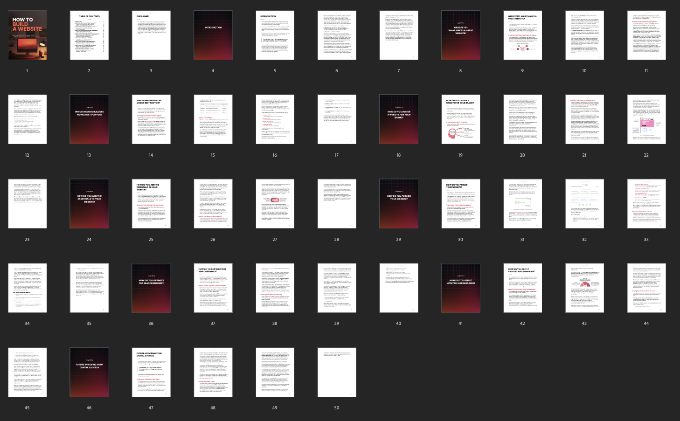Select the 'Website 101' chapter divider page 8

[x=460, y=35]
